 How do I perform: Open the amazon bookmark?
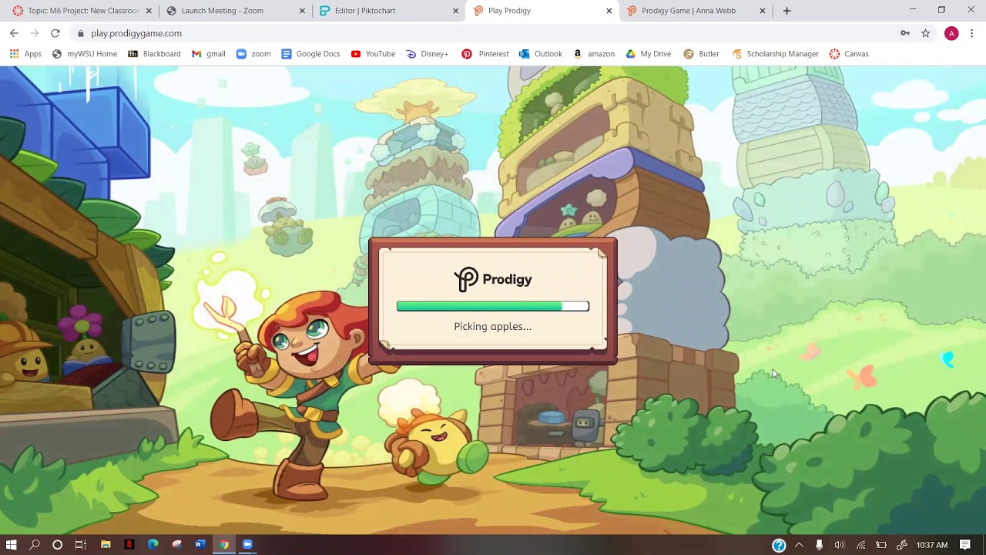coord(594,54)
